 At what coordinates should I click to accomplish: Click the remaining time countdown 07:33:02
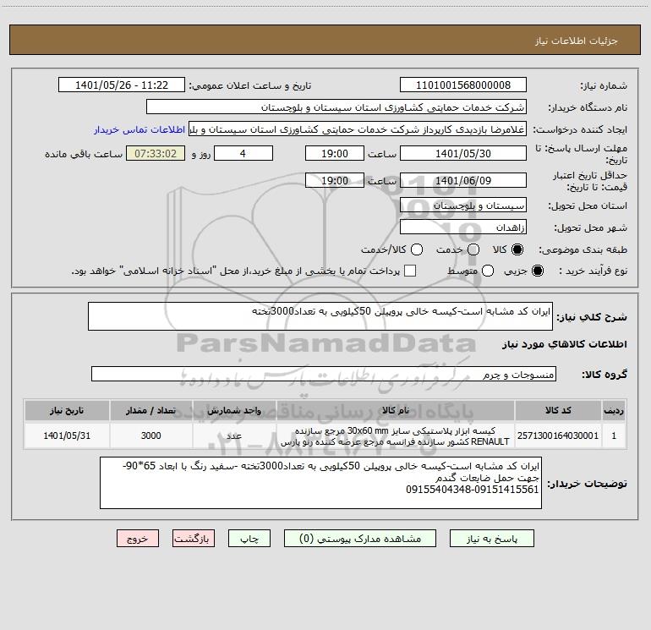(x=156, y=153)
